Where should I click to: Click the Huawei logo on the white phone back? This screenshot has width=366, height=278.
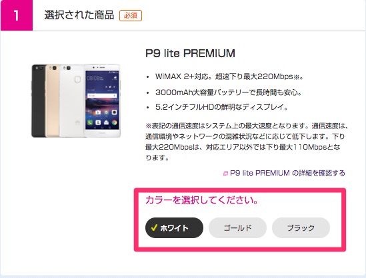[x=77, y=122]
